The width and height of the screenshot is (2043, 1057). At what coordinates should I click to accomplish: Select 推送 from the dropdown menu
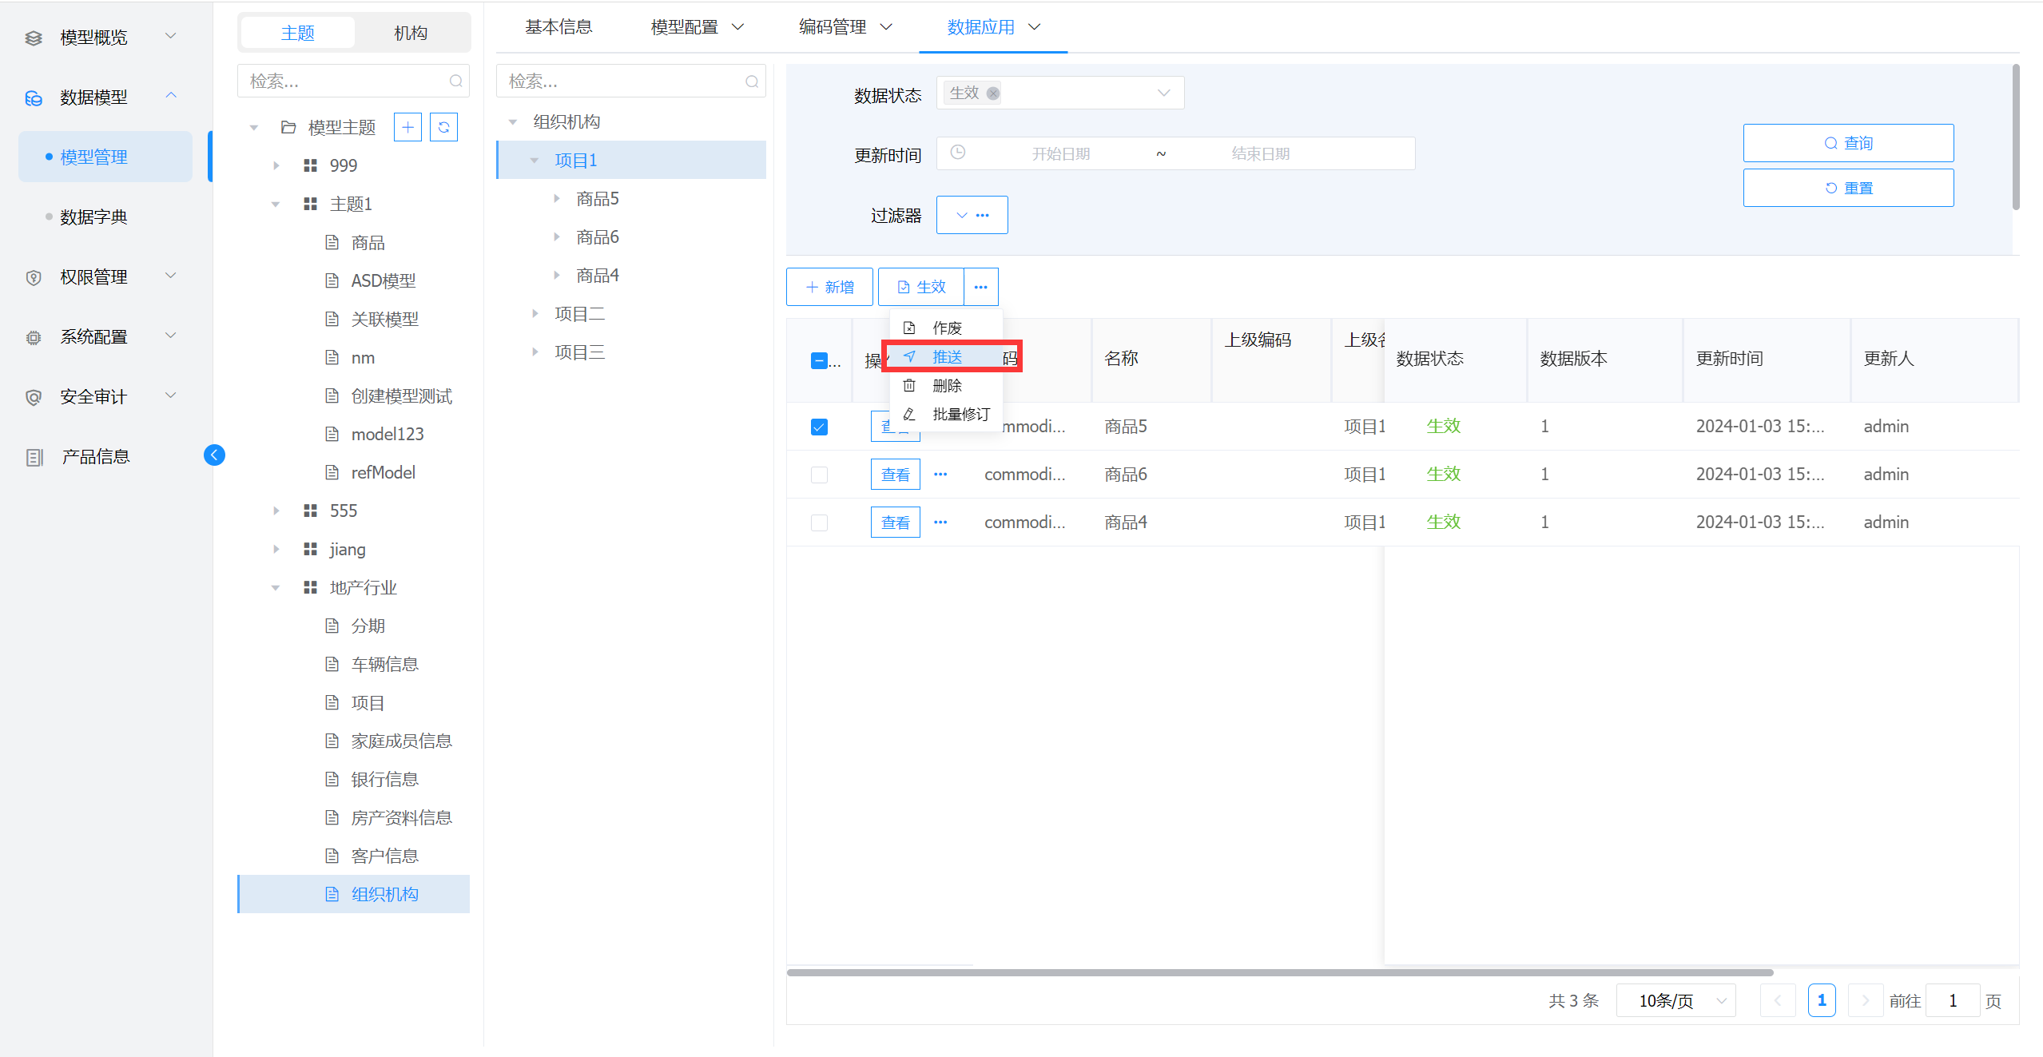948,356
